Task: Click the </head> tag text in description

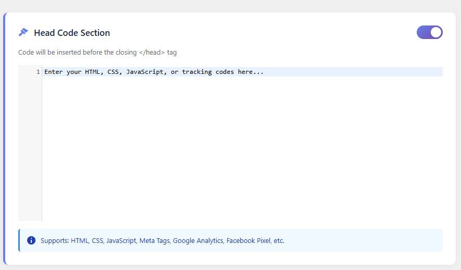Action: click(152, 53)
